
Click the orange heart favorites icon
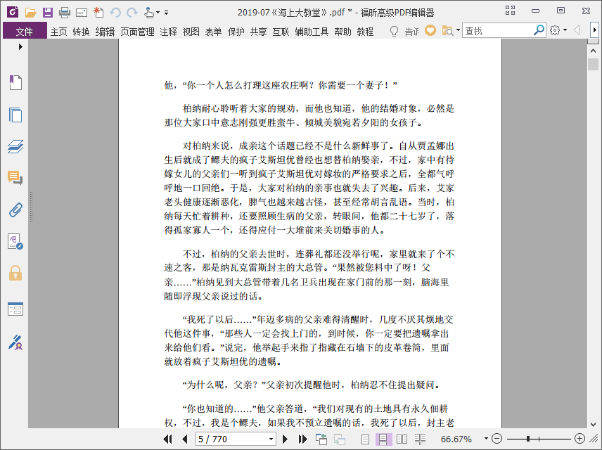[x=430, y=30]
